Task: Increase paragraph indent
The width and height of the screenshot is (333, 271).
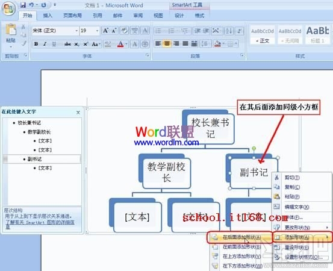Action: tap(206, 31)
